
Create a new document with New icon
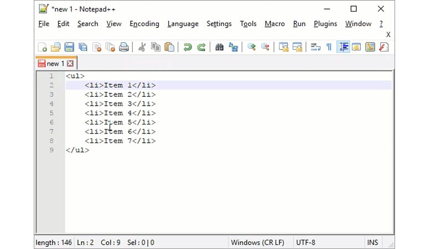pyautogui.click(x=43, y=47)
